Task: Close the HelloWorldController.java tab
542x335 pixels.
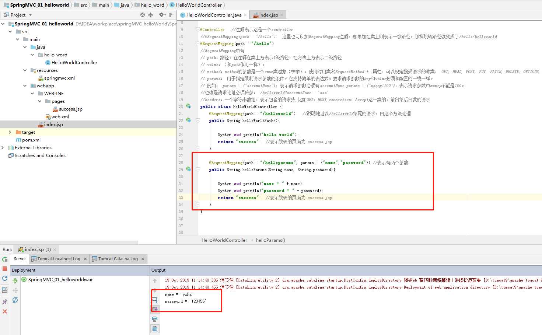Action: pyautogui.click(x=245, y=15)
